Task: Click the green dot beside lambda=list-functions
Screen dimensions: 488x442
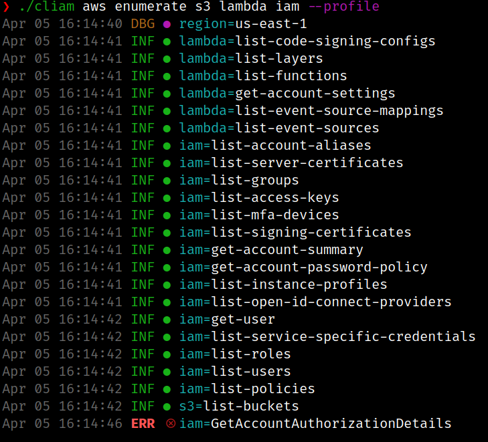Action: pos(167,76)
